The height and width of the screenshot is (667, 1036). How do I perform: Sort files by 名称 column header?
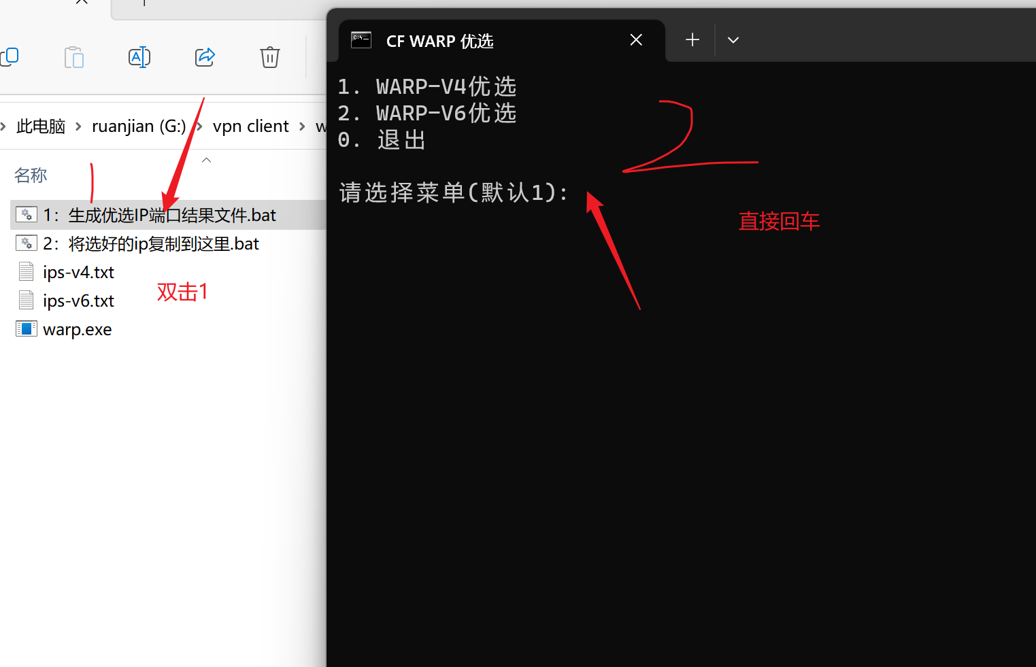click(x=31, y=175)
